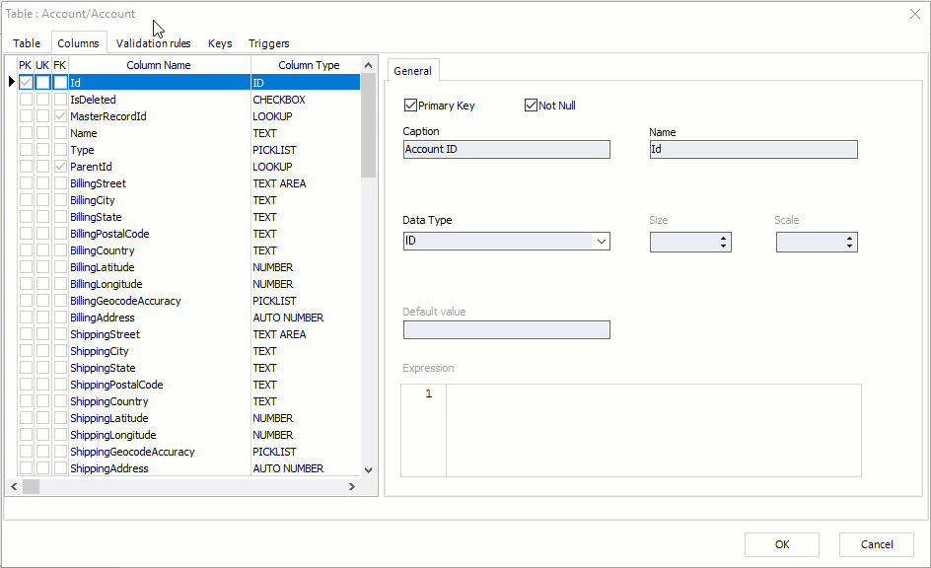Select the BillingGeocodeAccuracy column row
The image size is (931, 568).
188,301
